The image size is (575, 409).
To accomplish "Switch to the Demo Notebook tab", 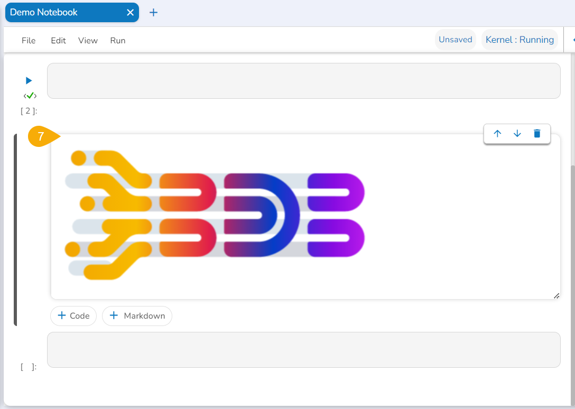I will click(x=72, y=13).
